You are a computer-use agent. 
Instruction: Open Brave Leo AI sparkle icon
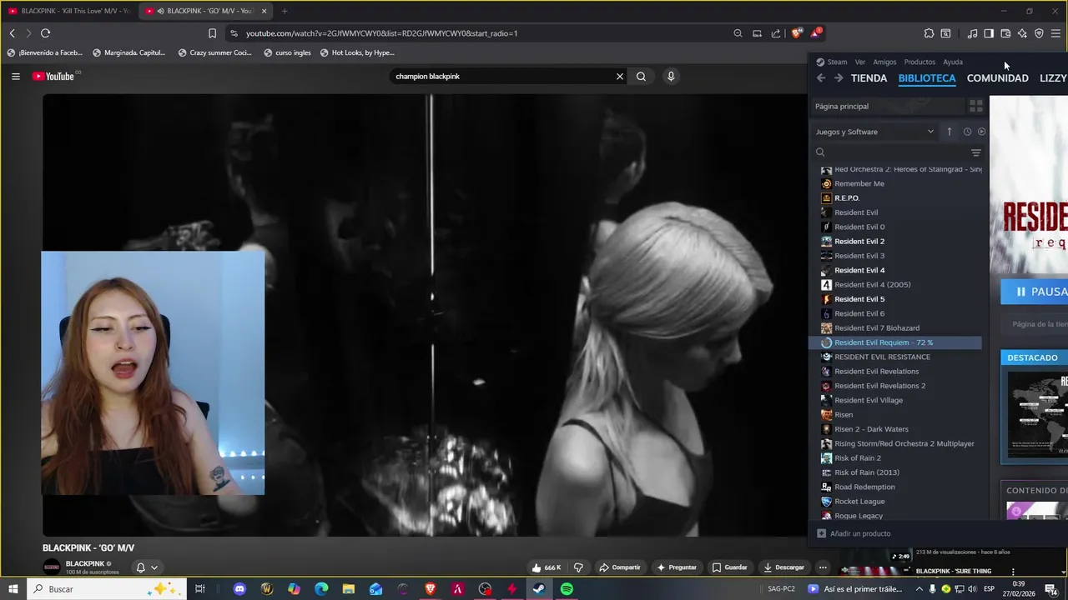point(1022,33)
